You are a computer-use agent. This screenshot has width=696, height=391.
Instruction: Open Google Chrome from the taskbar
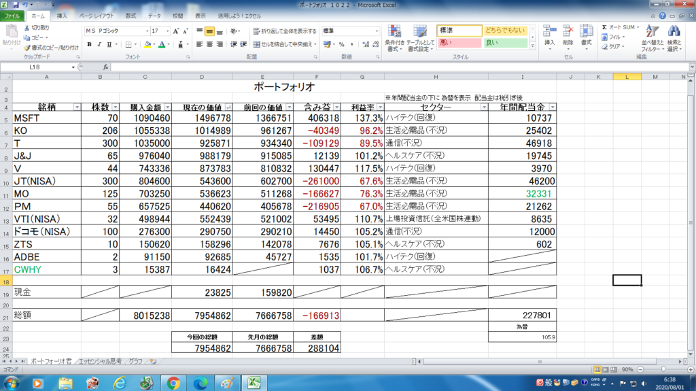pos(173,383)
